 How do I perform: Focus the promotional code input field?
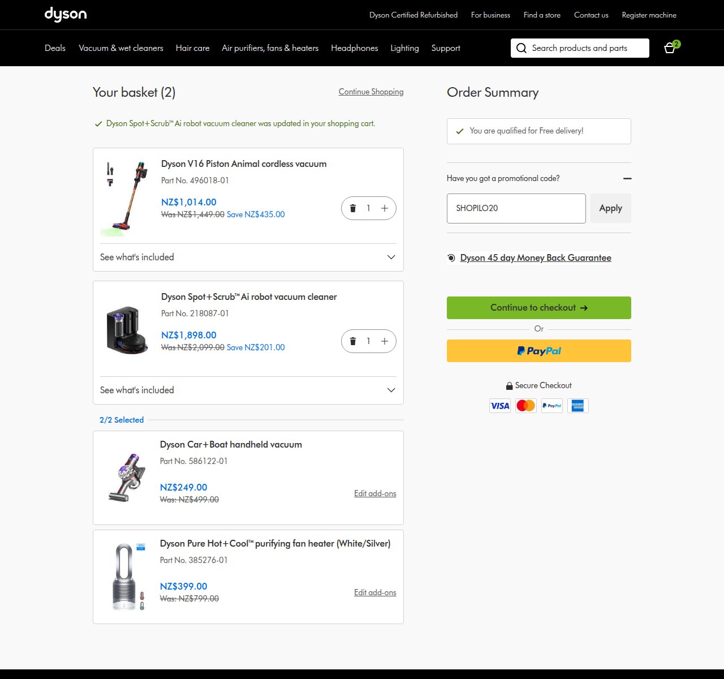[516, 208]
